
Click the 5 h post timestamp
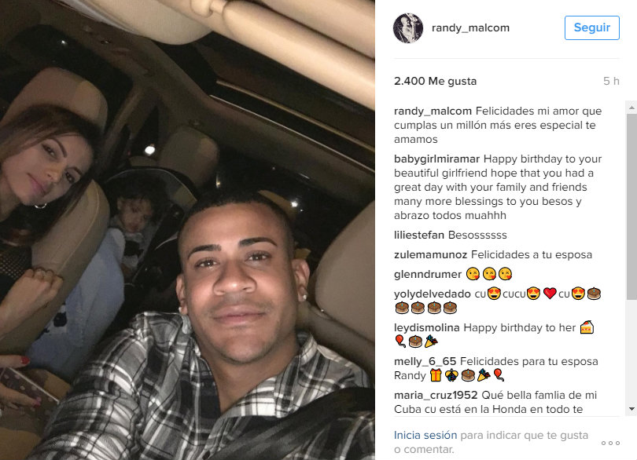611,81
